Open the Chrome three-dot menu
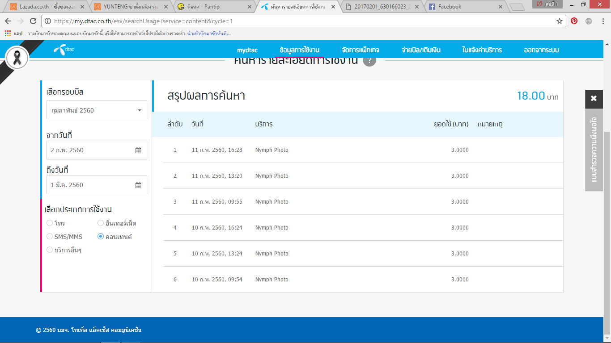The height and width of the screenshot is (343, 611). coord(602,21)
